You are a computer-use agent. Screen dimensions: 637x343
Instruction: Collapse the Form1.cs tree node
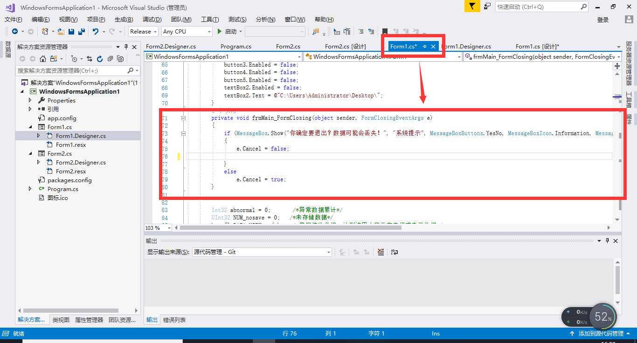pyautogui.click(x=30, y=127)
